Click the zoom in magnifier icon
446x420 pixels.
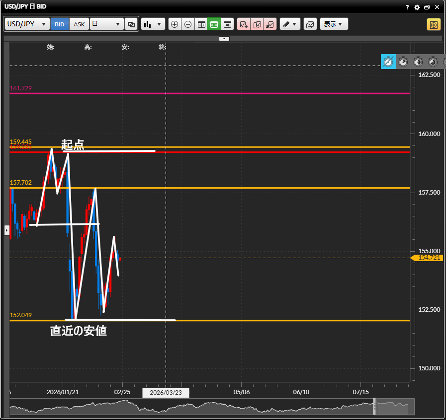tap(175, 24)
